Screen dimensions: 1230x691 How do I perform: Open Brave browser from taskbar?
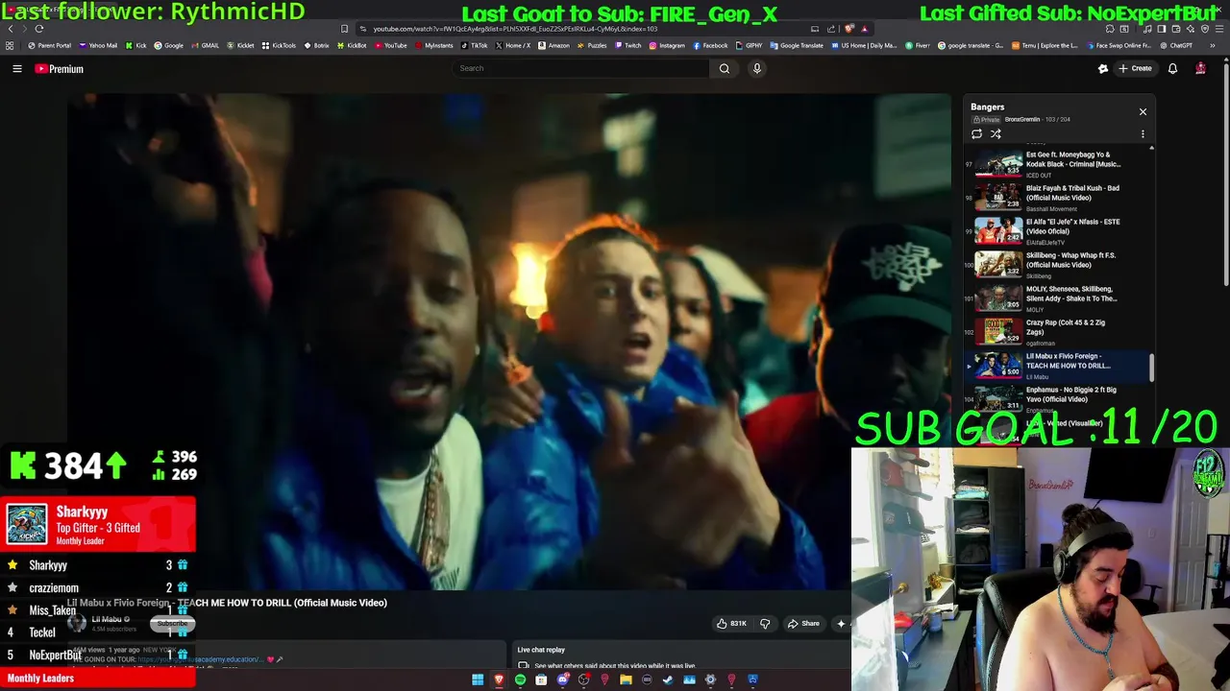tap(499, 680)
